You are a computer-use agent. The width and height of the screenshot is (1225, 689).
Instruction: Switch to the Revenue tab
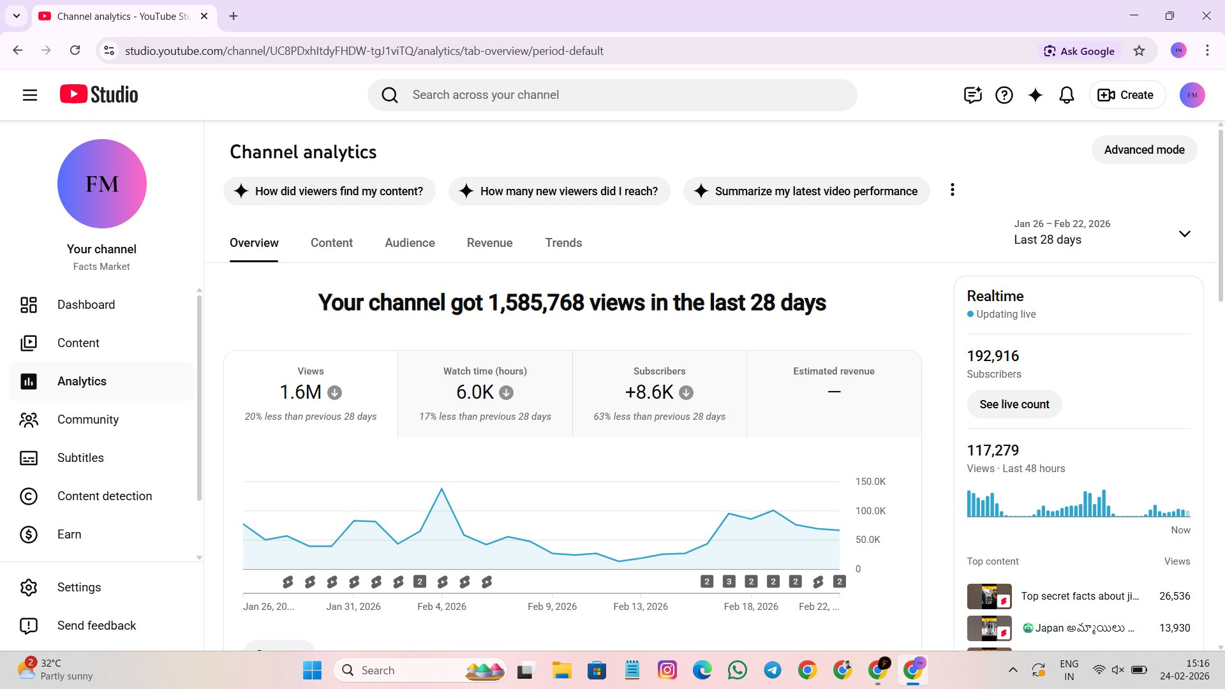coord(489,243)
